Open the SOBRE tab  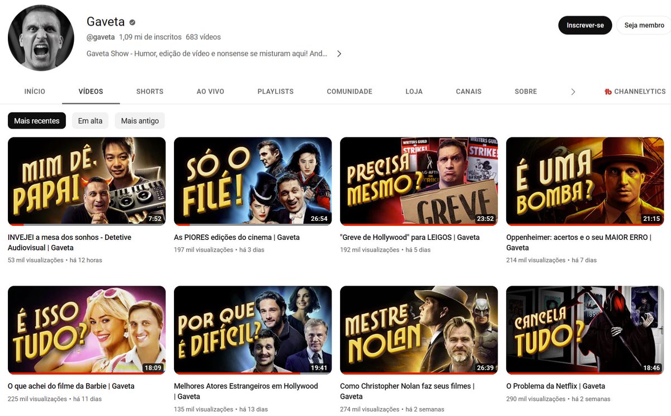(526, 91)
